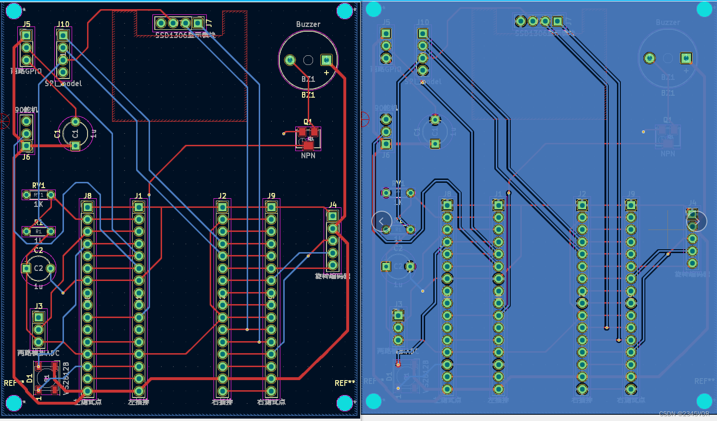Select the Buzzer label in the left PCB view
The height and width of the screenshot is (421, 717).
[x=308, y=24]
